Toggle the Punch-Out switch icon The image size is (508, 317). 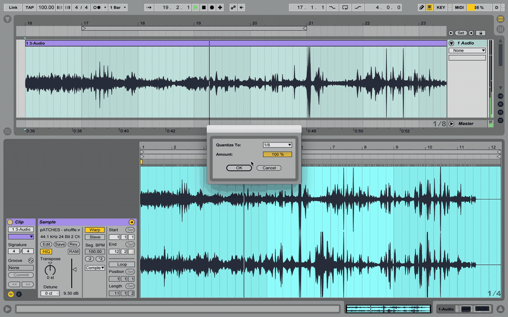coord(358,8)
